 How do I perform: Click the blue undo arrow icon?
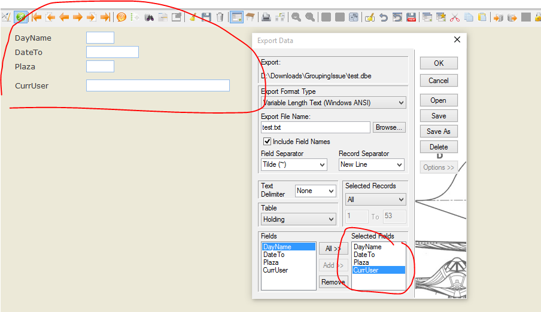click(x=384, y=17)
